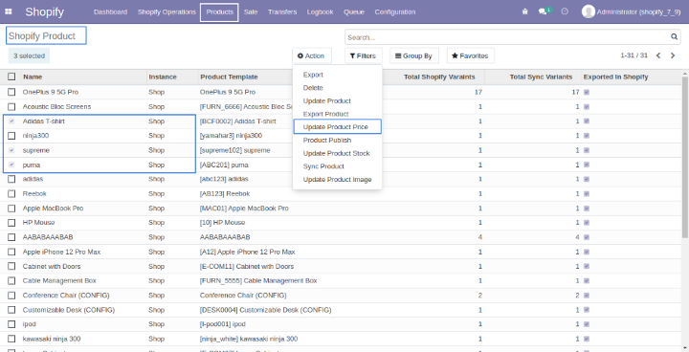Click the [abc123] adidas template cell

pos(224,179)
